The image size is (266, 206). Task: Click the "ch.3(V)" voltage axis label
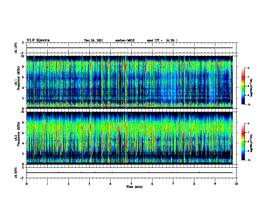pos(16,173)
